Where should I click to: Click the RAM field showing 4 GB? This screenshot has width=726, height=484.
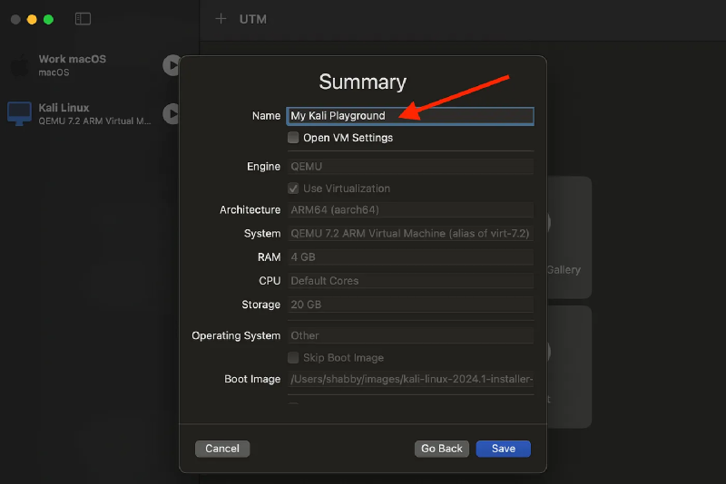click(x=410, y=257)
